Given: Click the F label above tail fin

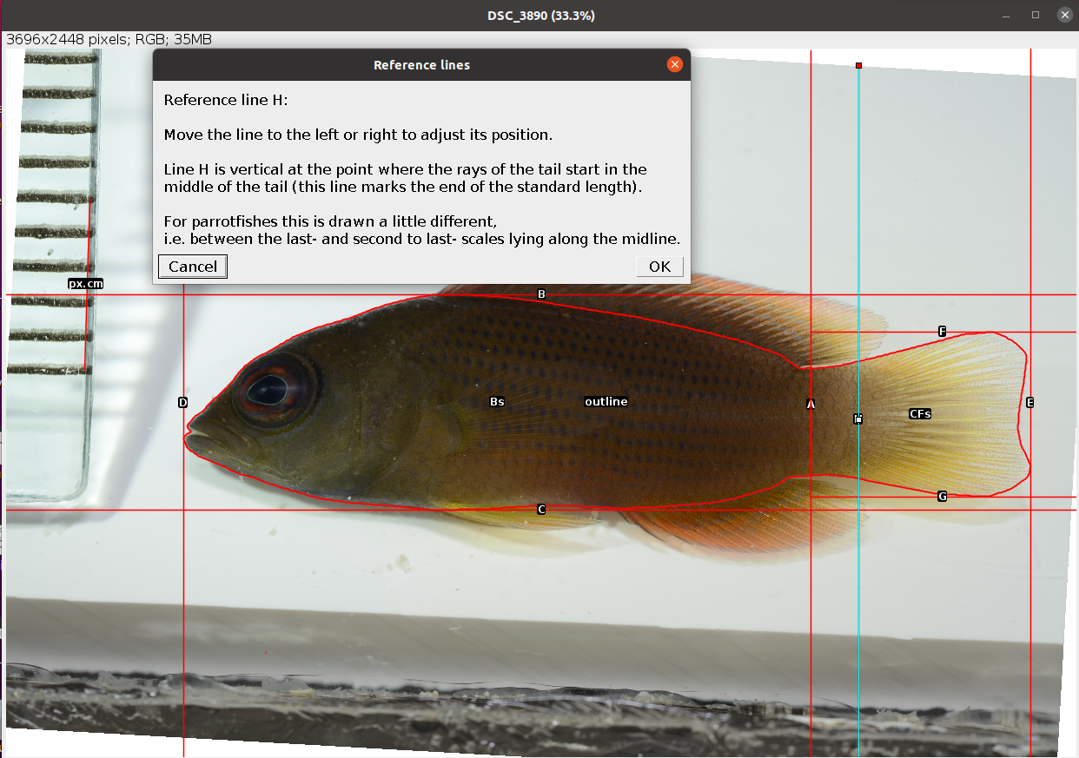Looking at the screenshot, I should click(x=942, y=332).
